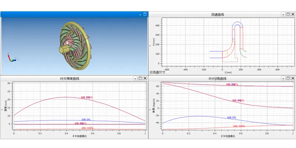Click the 主流道尺寸 label text
296x148 pixels.
(x=158, y=72)
